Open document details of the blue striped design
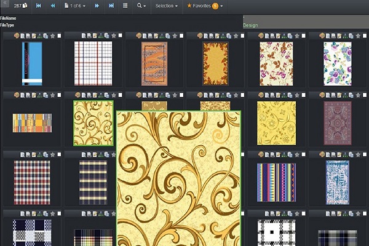This screenshot has width=369, height=246. [23, 36]
